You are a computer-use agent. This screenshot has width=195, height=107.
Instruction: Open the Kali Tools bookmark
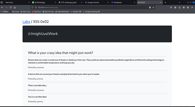click(26, 12)
